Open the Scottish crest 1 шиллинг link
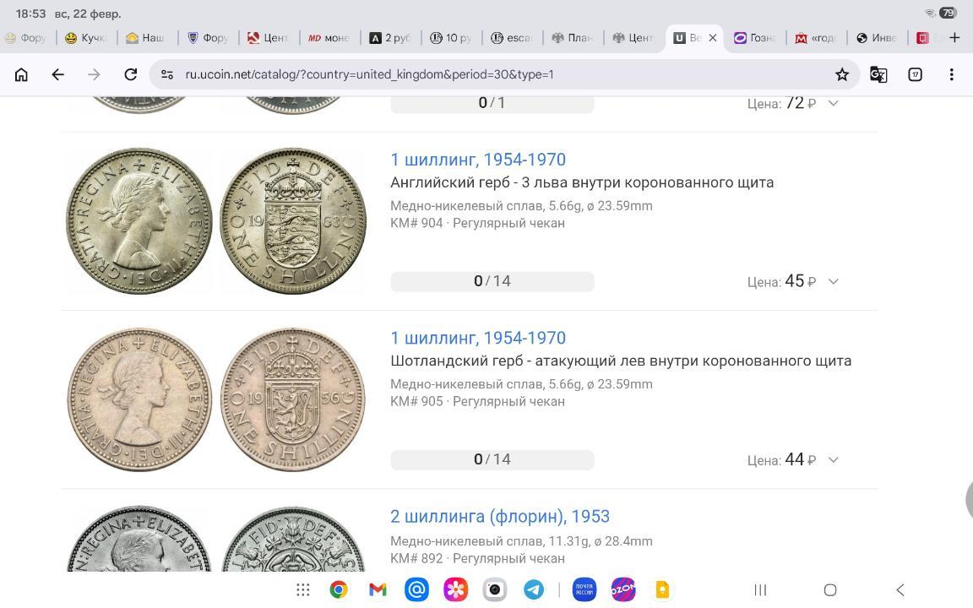This screenshot has width=973, height=608. pyautogui.click(x=477, y=338)
